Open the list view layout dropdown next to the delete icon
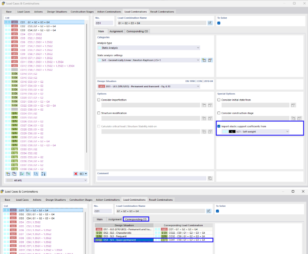 tap(83, 174)
